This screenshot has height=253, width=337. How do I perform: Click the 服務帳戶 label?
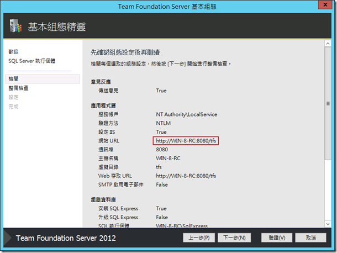click(108, 114)
